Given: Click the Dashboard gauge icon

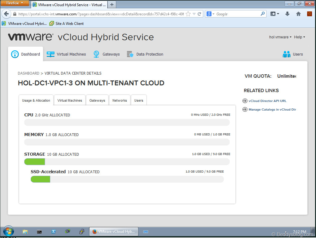Looking at the screenshot, I should tap(15, 54).
